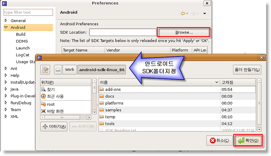Screen dimensions: 271x156
Task: Click the Platform column header
Action: [181, 50]
